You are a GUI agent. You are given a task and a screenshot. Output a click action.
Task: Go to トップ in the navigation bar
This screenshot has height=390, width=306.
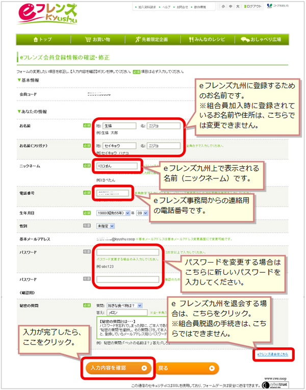(x=43, y=39)
